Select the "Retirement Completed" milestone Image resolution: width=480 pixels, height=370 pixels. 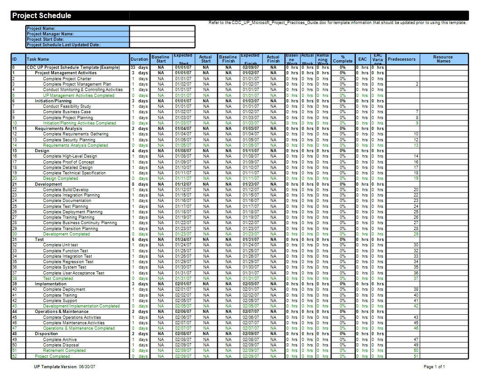(64, 351)
